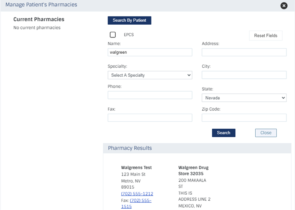
Task: Focus the Zip Code input field
Action: (x=244, y=118)
